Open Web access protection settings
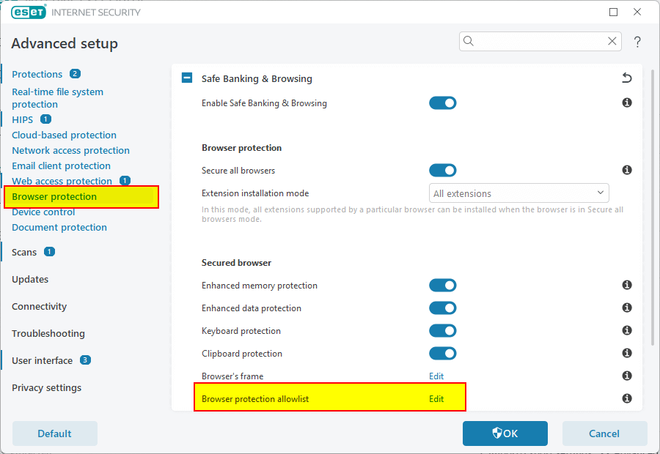Viewport: 660px width, 454px height. pos(62,181)
